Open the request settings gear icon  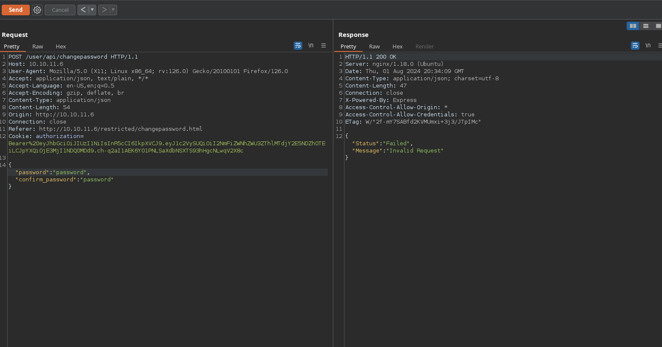37,10
